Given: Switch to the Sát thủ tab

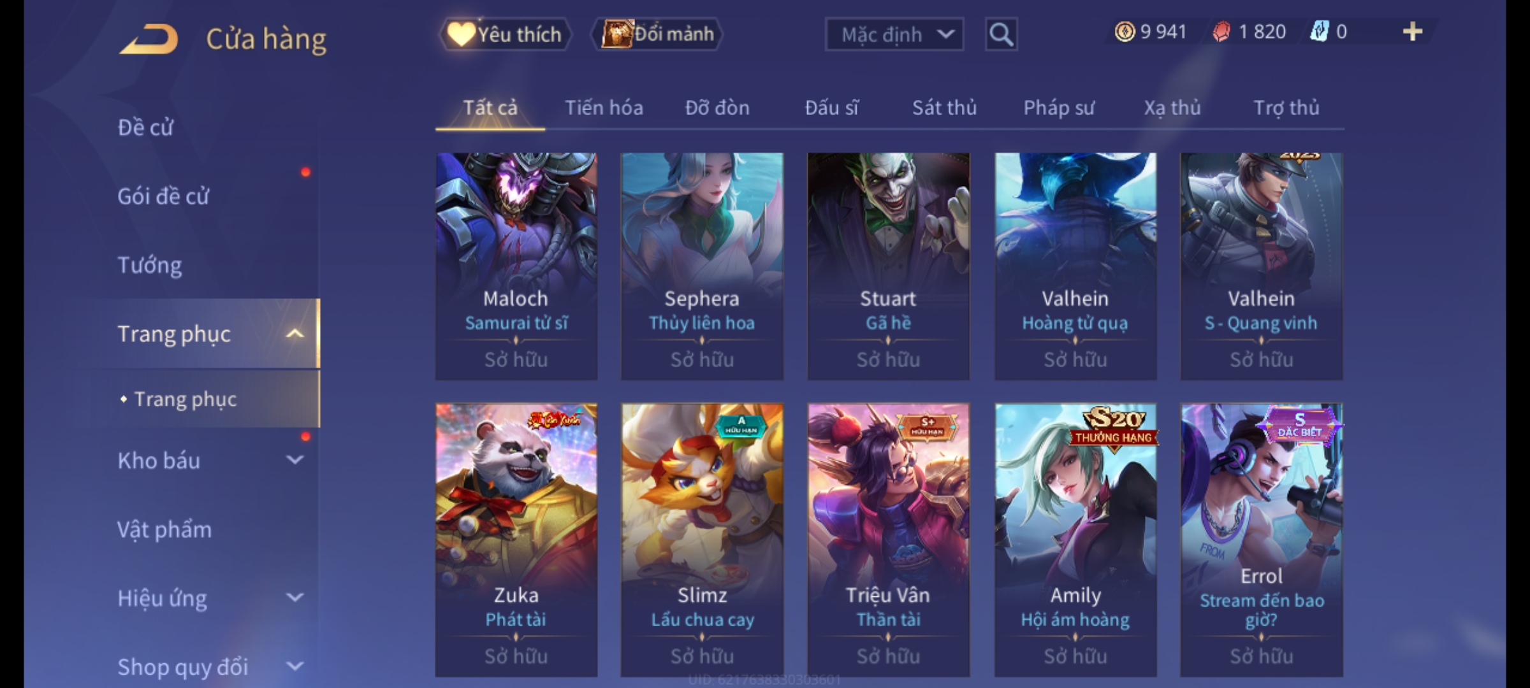Looking at the screenshot, I should click(944, 108).
